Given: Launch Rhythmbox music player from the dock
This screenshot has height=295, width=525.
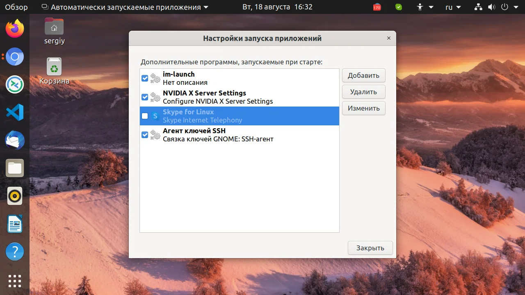Looking at the screenshot, I should (x=15, y=196).
